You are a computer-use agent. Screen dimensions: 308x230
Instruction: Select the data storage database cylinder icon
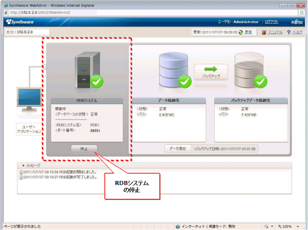174,70
